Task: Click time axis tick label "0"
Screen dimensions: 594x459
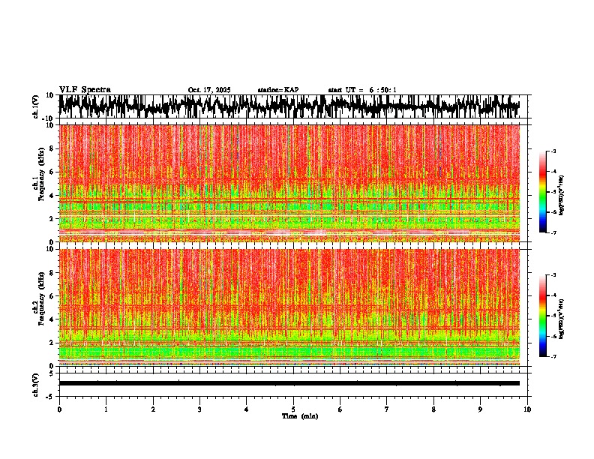Action: point(59,409)
